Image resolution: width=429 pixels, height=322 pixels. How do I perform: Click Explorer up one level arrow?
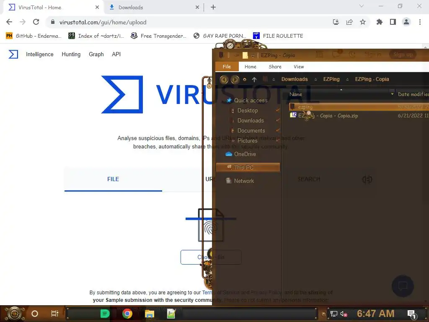pos(254,79)
